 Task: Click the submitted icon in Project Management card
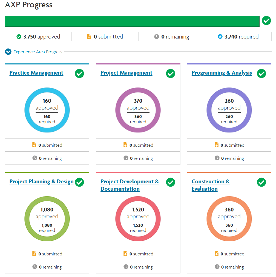click(125, 145)
